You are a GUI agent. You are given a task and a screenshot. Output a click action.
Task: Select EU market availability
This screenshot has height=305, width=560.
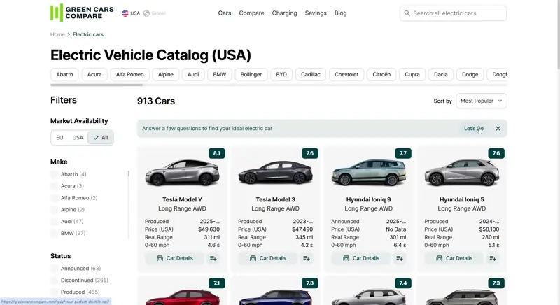point(59,138)
